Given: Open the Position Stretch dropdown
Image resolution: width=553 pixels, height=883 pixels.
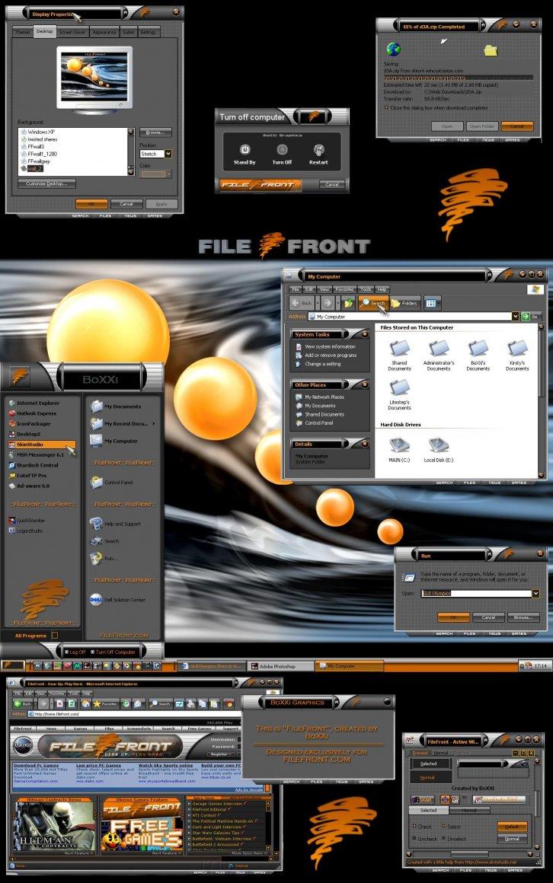Looking at the screenshot, I should [x=168, y=154].
